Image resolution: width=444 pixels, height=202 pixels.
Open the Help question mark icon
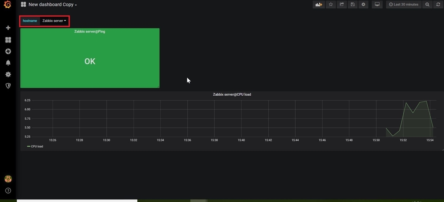8,191
